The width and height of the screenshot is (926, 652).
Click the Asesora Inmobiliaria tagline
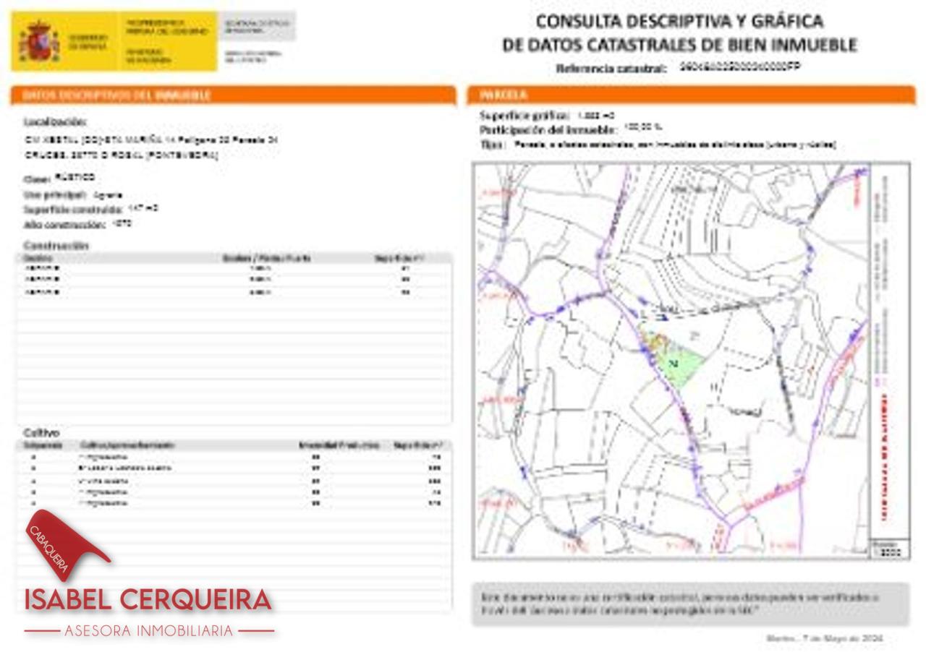coord(149,631)
